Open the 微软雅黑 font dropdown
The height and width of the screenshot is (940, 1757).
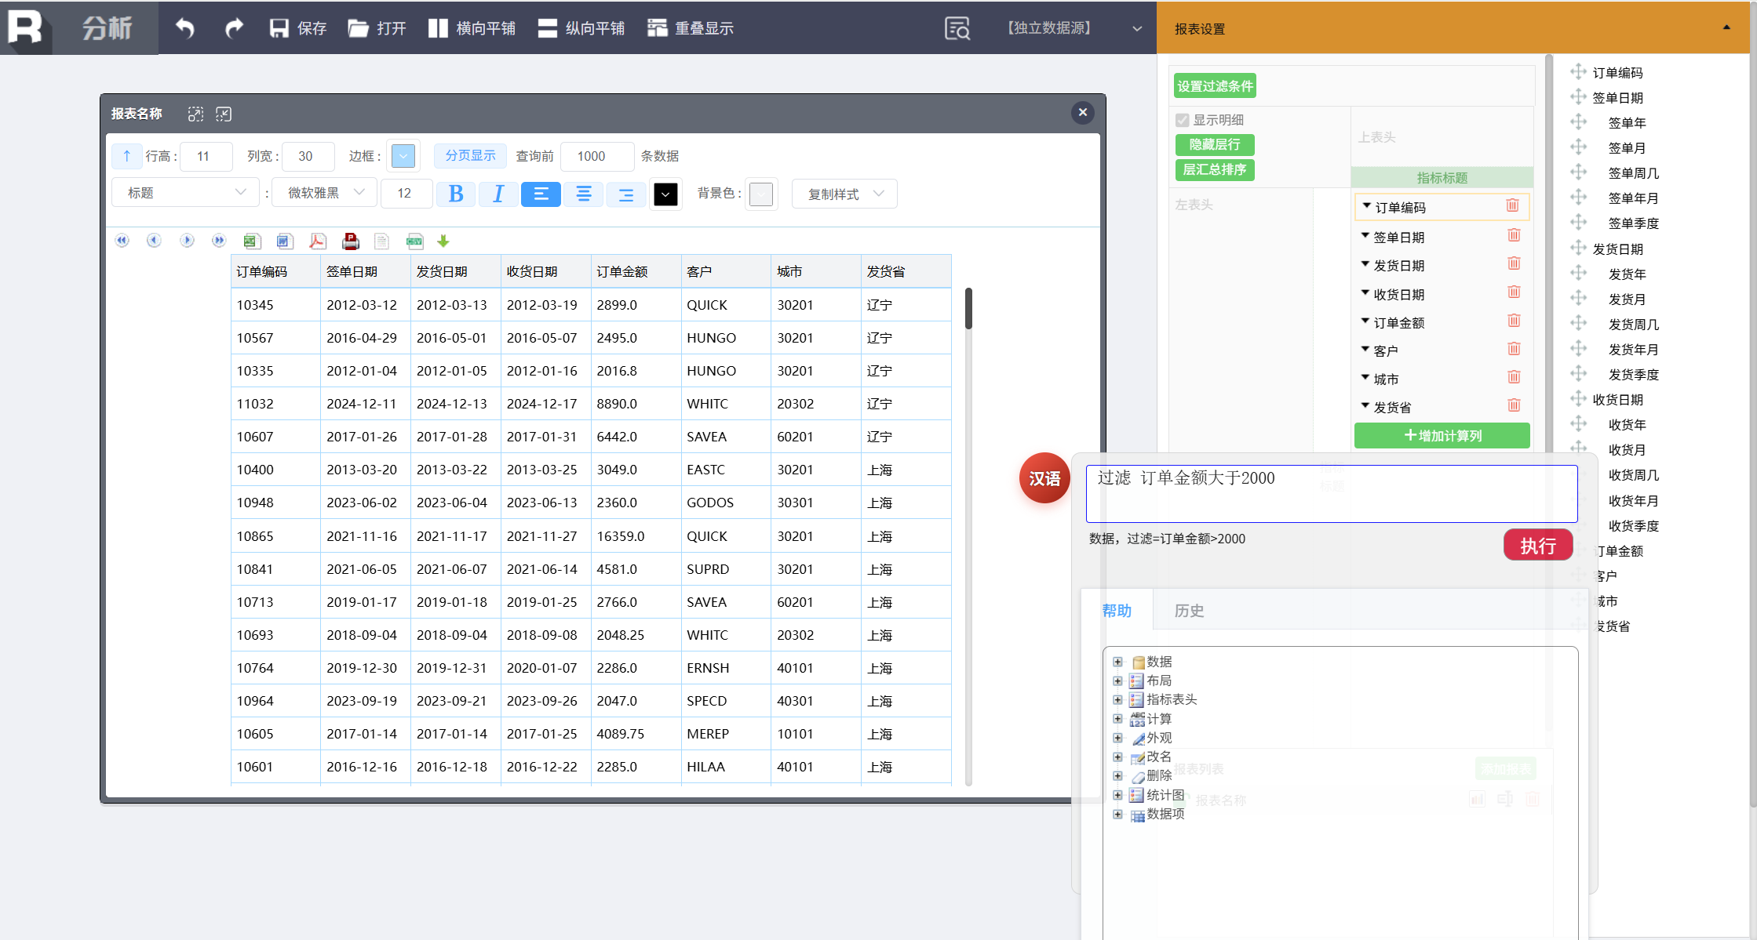point(324,193)
